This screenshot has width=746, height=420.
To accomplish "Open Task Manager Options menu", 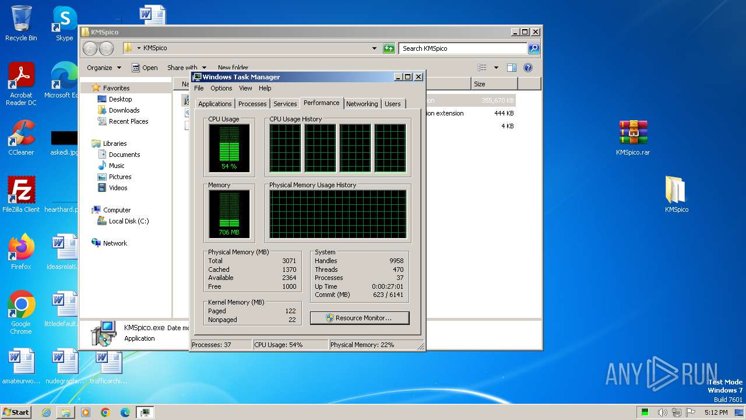I will pos(221,88).
